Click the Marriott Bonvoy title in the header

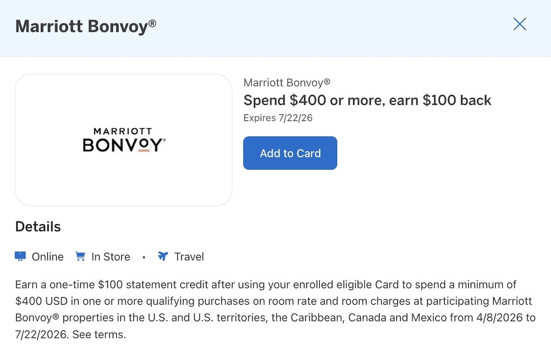coord(82,26)
